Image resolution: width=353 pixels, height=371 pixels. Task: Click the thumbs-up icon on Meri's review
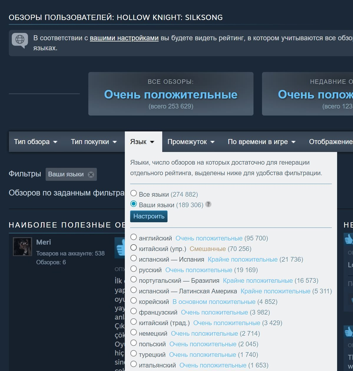[120, 248]
